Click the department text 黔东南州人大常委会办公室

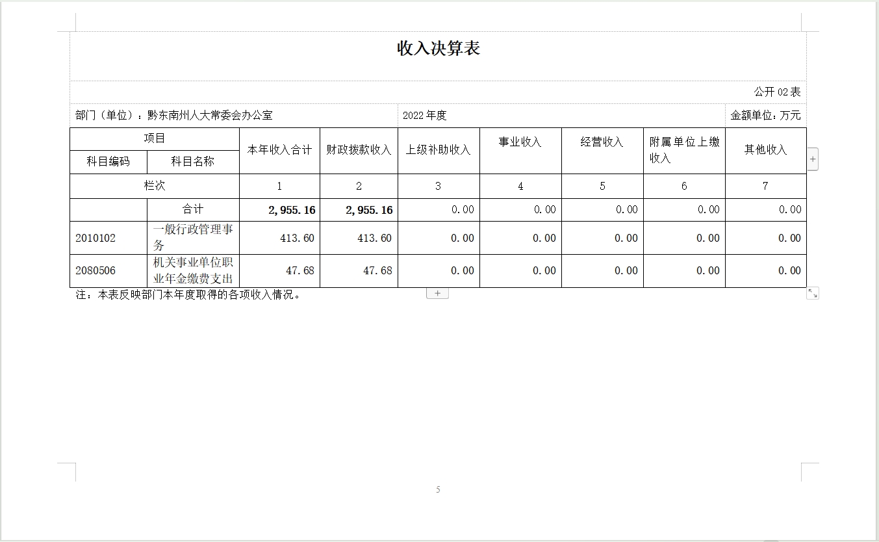(x=210, y=116)
